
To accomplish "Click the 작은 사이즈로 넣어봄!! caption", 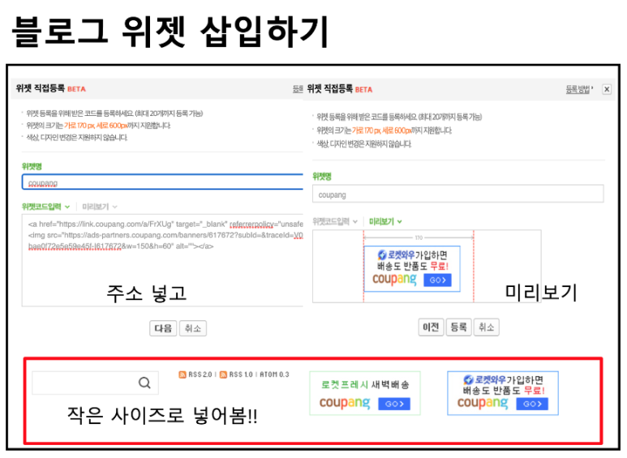I will 162,415.
